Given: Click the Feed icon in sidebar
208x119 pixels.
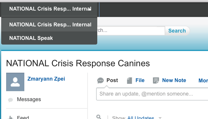Looking at the screenshot, I should 11,118.
